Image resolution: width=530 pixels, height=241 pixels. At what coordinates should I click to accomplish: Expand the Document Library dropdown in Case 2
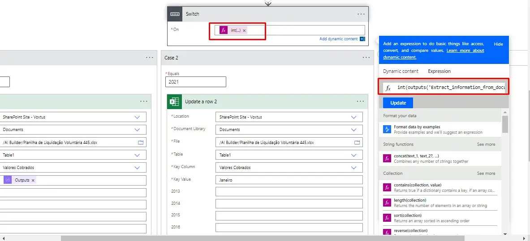354,130
